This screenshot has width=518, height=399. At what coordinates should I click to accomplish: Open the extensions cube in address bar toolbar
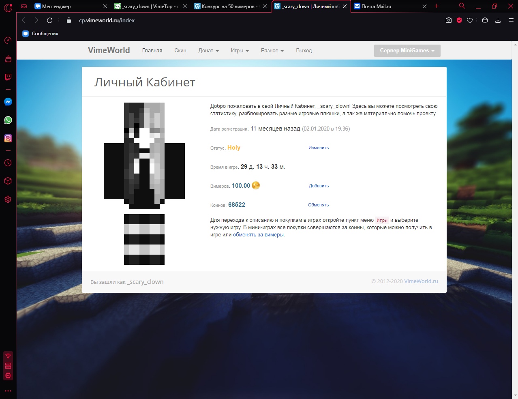point(485,20)
